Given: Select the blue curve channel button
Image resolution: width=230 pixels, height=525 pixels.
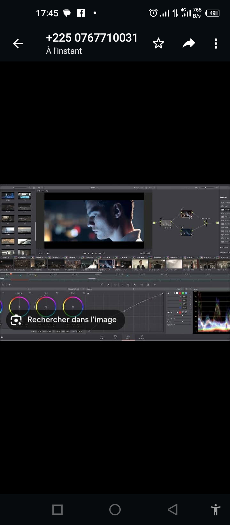Looking at the screenshot, I should 186,293.
